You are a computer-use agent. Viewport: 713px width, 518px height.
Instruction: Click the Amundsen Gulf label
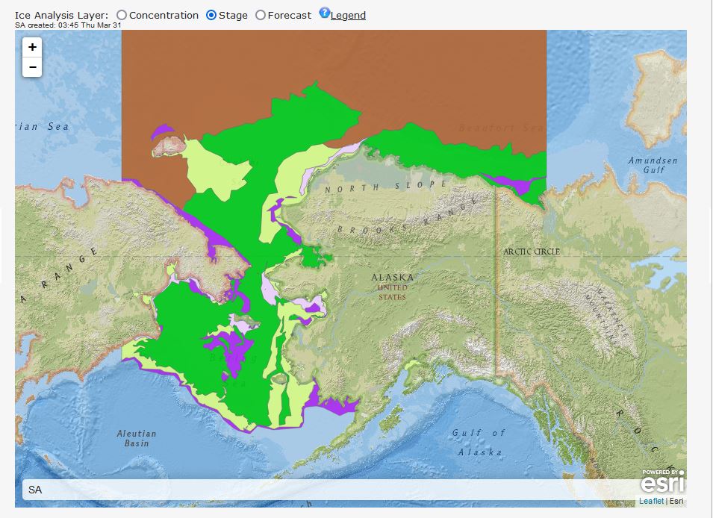click(653, 165)
